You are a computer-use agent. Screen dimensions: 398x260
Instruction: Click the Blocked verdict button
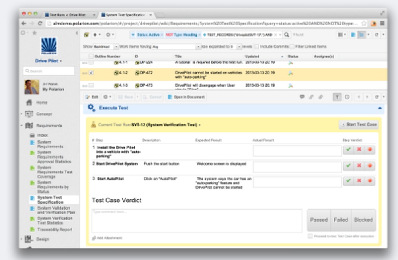[x=363, y=220]
